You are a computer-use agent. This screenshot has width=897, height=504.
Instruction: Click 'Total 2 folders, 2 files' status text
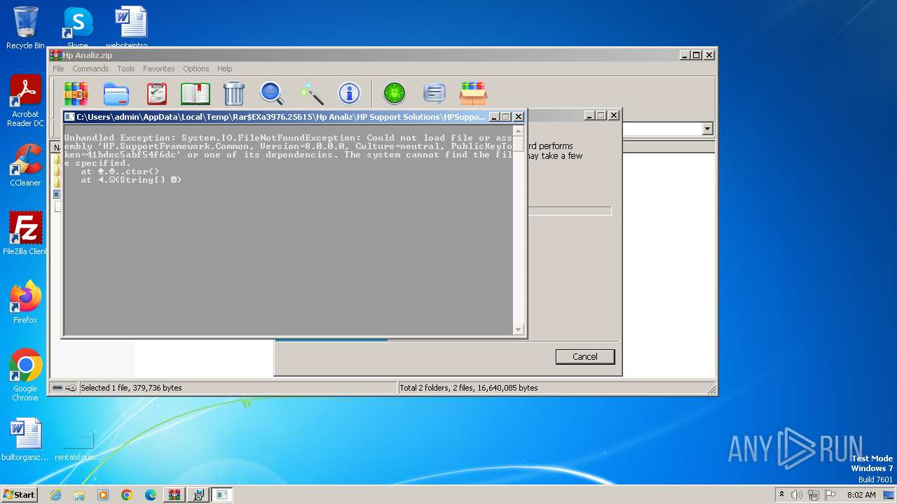point(469,388)
